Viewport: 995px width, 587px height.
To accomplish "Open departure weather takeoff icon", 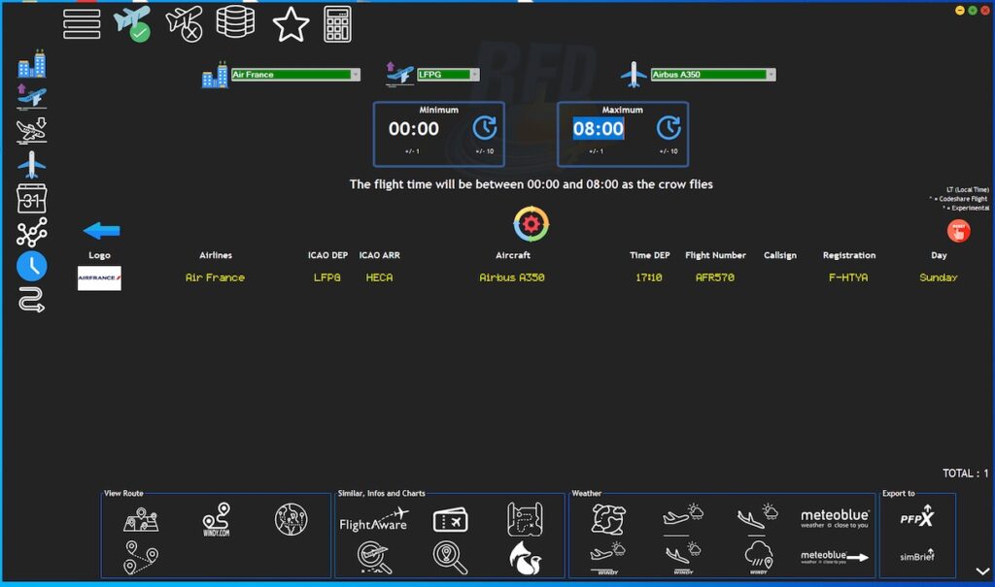I will click(x=683, y=519).
